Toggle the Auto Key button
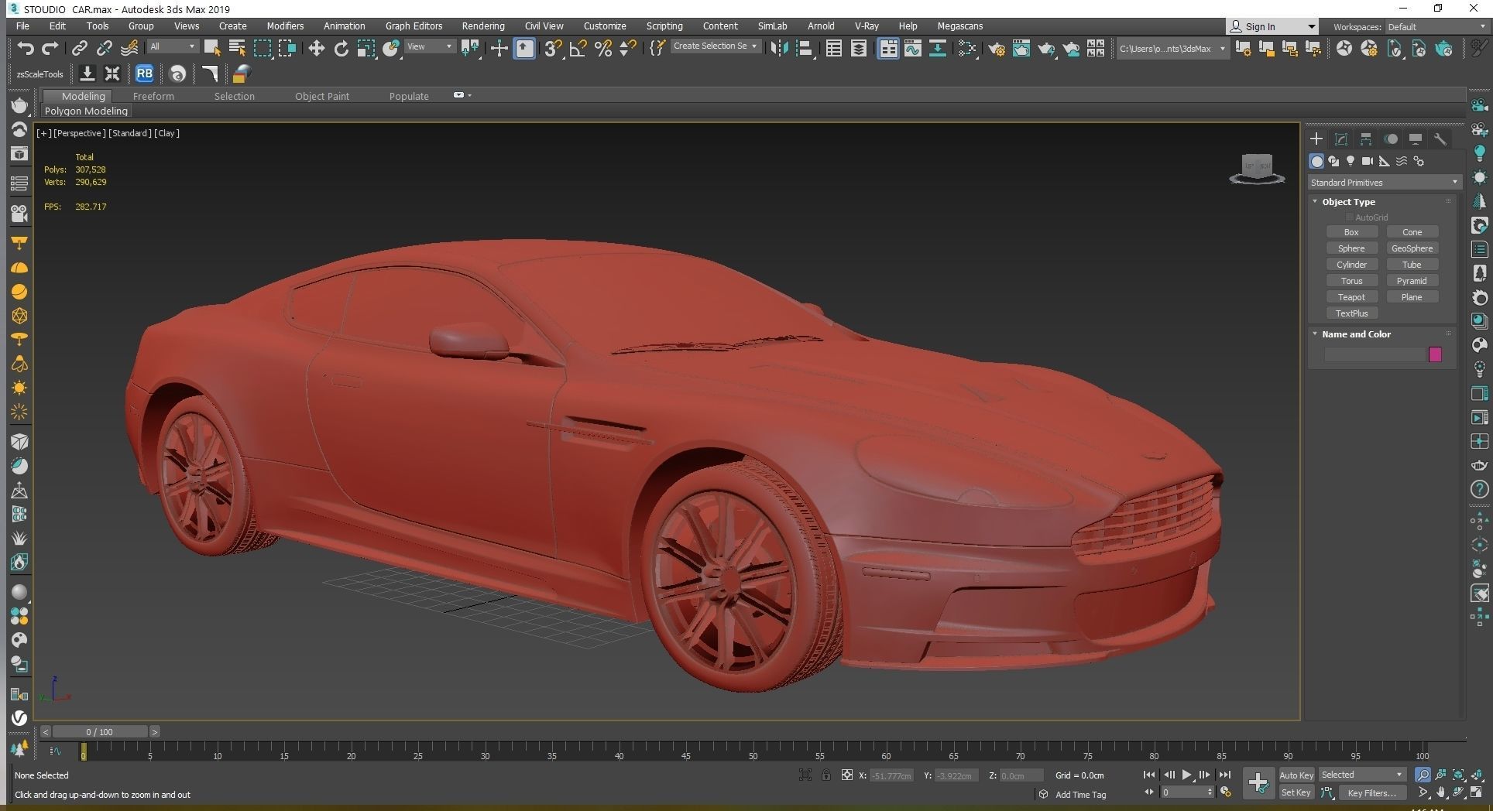Screen dimensions: 1493x811 (x=1296, y=775)
